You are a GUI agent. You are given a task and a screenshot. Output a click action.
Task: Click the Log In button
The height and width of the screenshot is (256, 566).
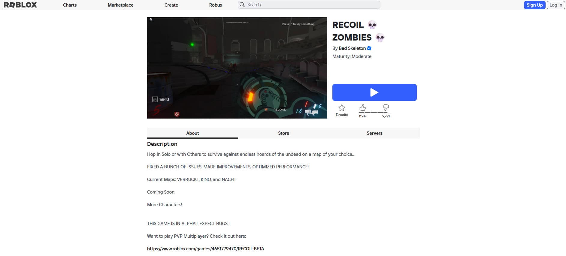click(556, 5)
